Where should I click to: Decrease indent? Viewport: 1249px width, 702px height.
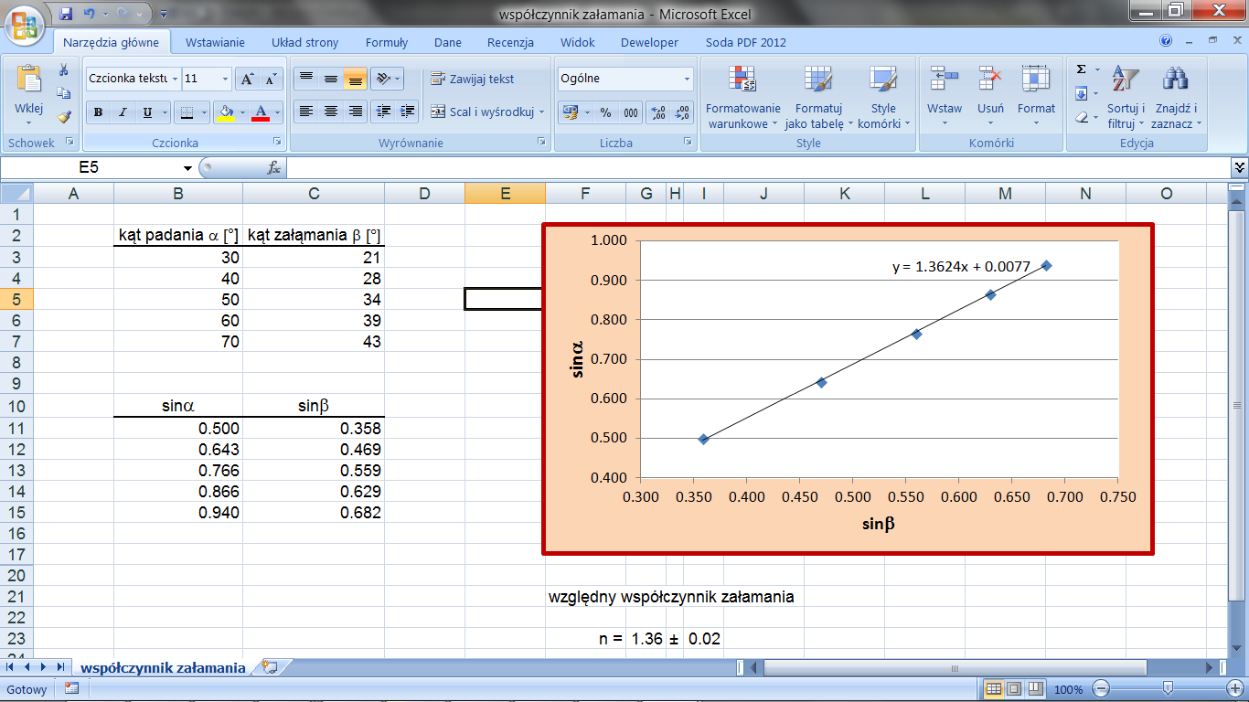[384, 112]
